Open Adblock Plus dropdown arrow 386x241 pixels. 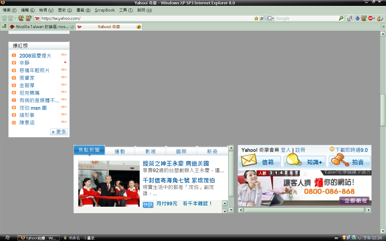click(x=374, y=18)
